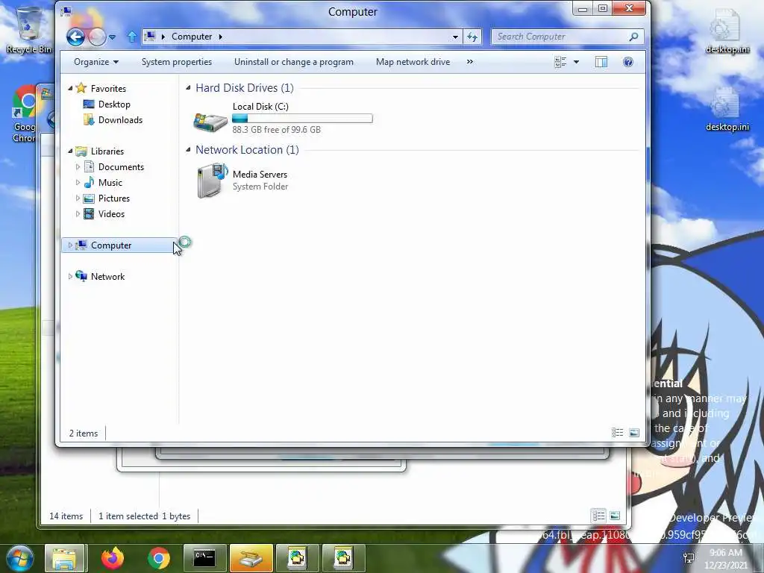Toggle the preview pane icon
Viewport: 764px width, 573px height.
[601, 62]
